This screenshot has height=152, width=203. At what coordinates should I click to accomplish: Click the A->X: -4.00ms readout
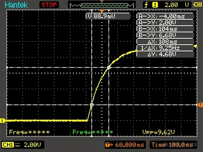(165, 16)
